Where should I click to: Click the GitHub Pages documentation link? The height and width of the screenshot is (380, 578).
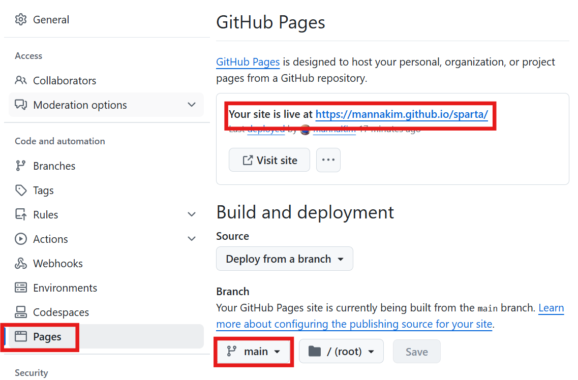click(x=248, y=62)
